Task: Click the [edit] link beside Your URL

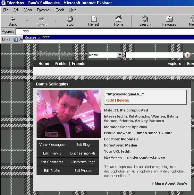Action: pos(126,151)
